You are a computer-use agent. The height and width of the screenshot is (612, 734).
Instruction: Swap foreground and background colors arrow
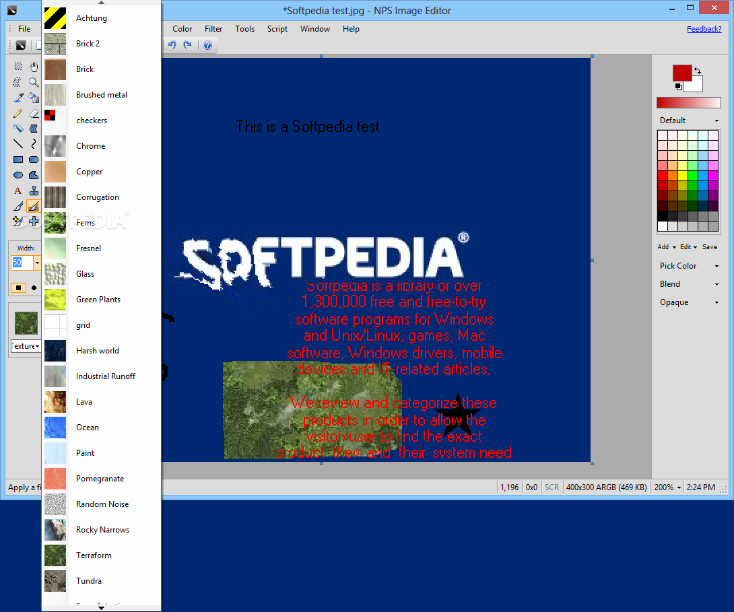tap(698, 70)
